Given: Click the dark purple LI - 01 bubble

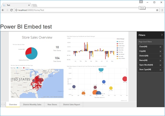Looking at the screenshot, I should 74,87.
